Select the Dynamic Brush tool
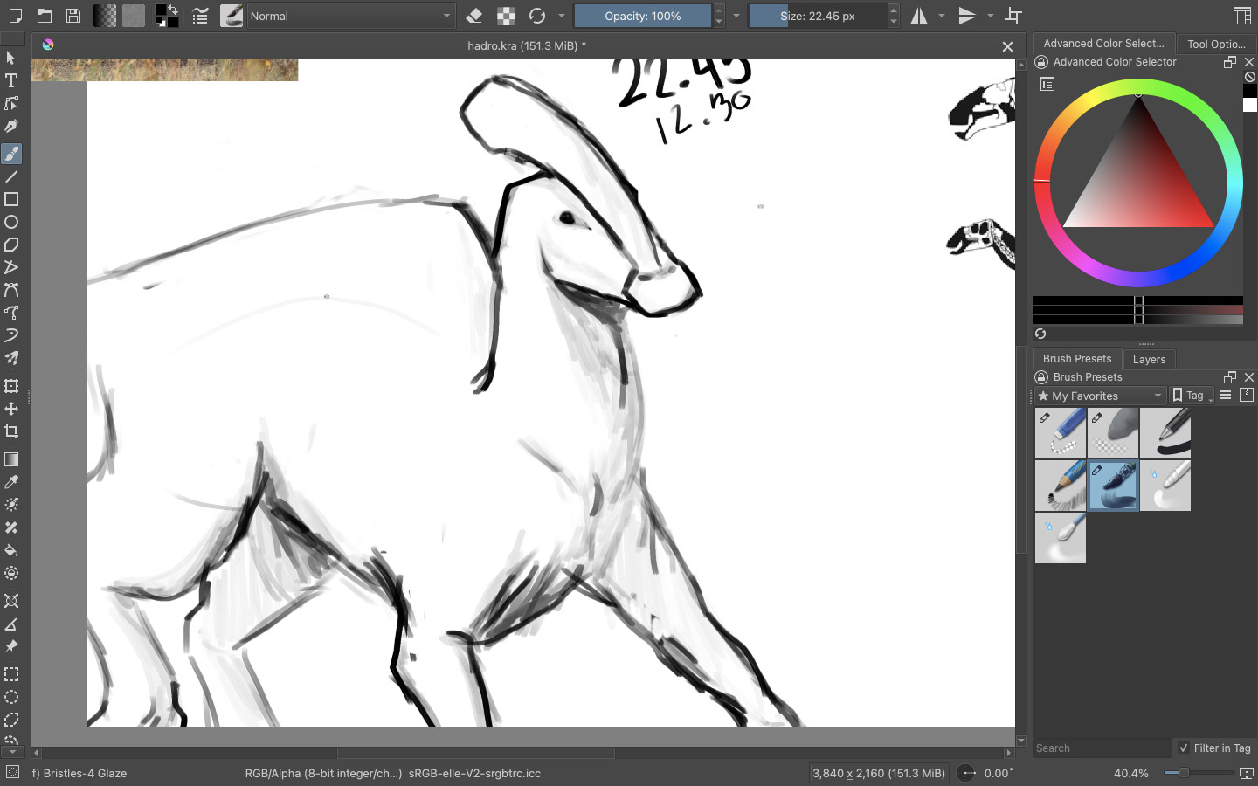 point(11,335)
